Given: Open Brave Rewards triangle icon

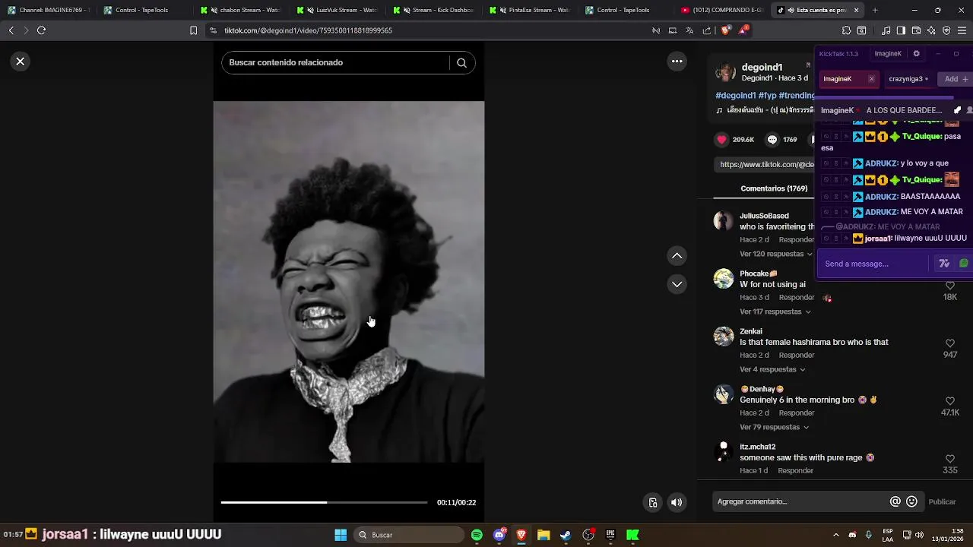Looking at the screenshot, I should point(744,30).
